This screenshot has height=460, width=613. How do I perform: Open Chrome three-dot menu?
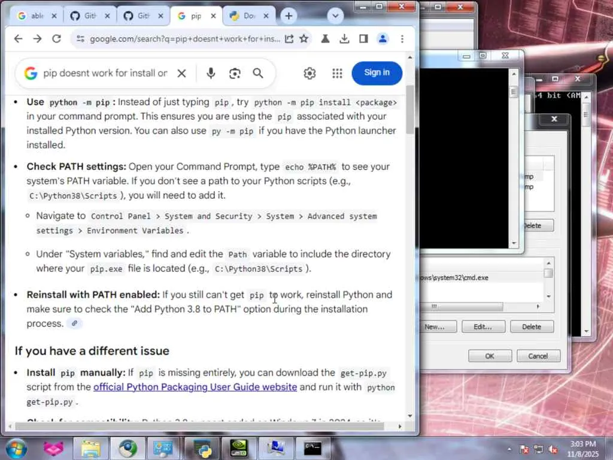pos(402,39)
